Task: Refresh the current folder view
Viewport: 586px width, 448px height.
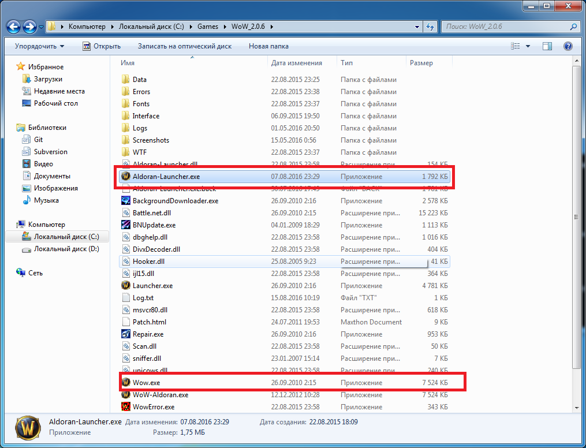Action: point(431,27)
